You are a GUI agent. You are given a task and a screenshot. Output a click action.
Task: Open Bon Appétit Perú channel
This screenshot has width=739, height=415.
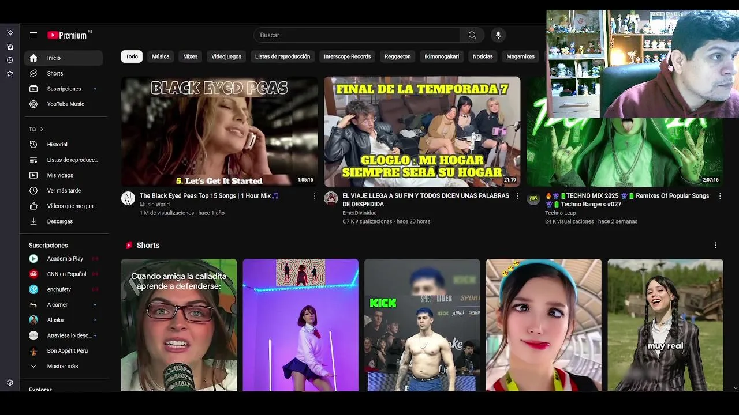[x=64, y=351]
